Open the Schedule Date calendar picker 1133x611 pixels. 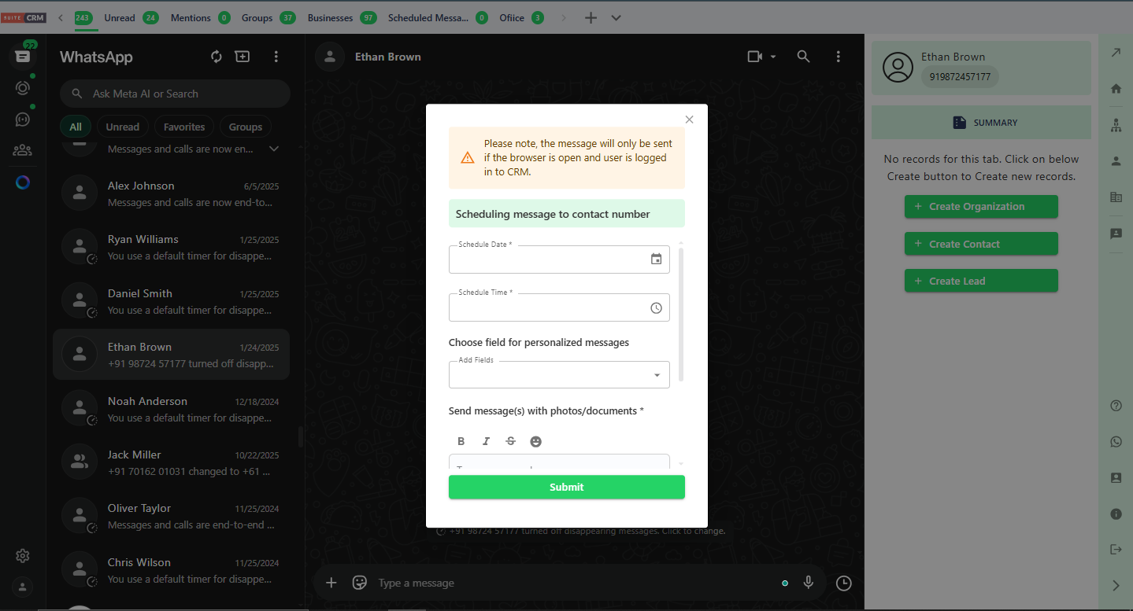(656, 259)
